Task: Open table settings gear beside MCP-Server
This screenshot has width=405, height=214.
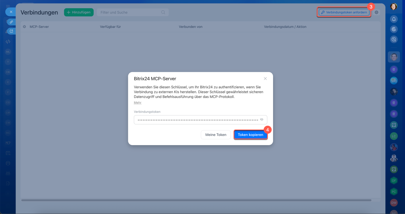Action: [24, 27]
